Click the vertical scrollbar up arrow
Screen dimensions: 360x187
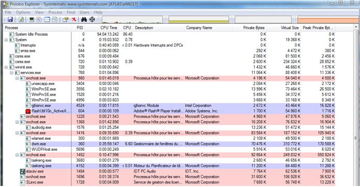356,27
